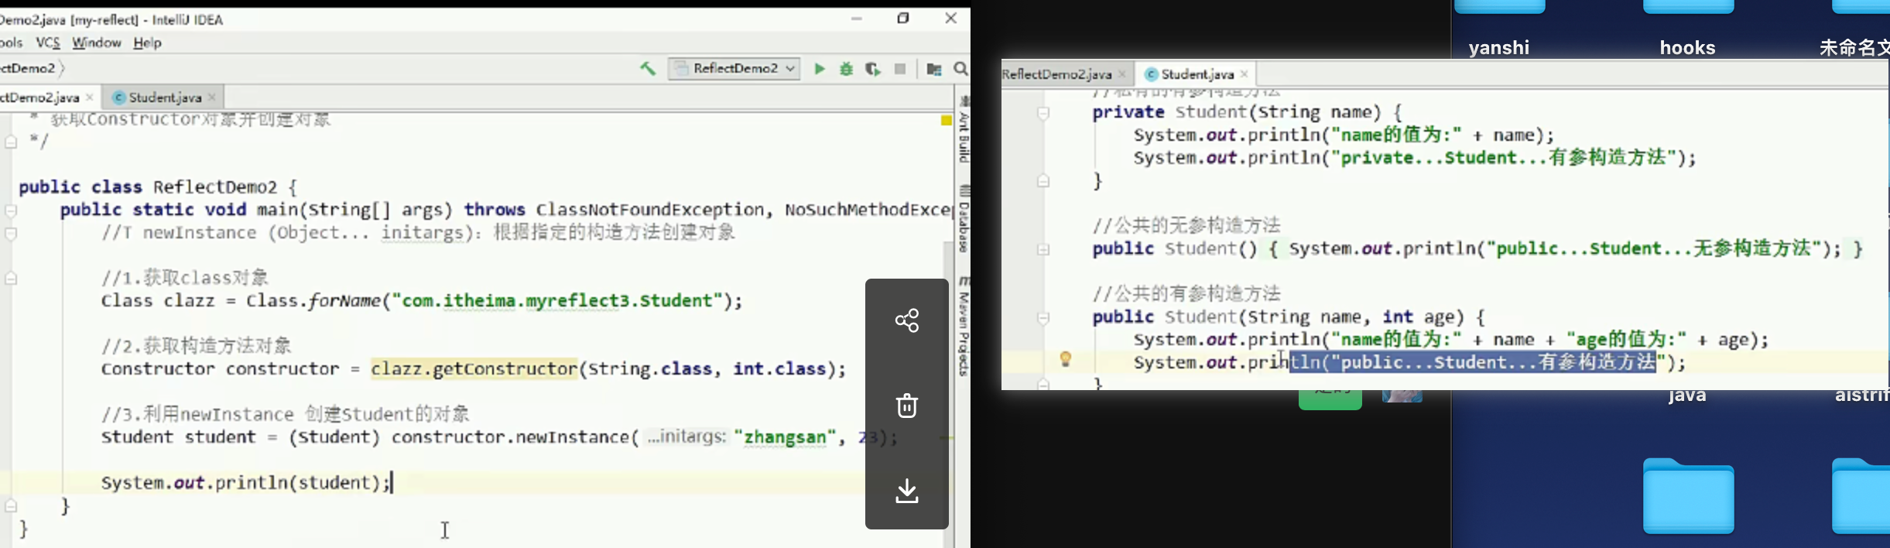Click the ctDemo2 breadcrumb in navigation bar

pyautogui.click(x=28, y=69)
